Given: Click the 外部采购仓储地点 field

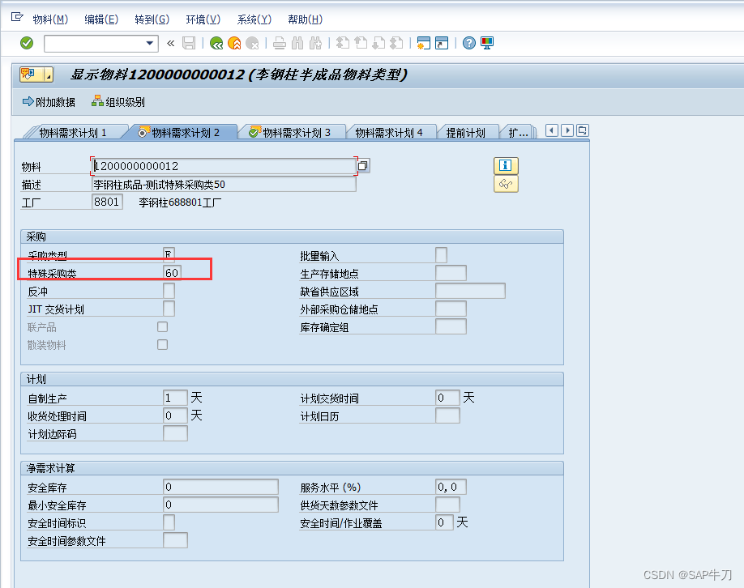Looking at the screenshot, I should coord(451,309).
